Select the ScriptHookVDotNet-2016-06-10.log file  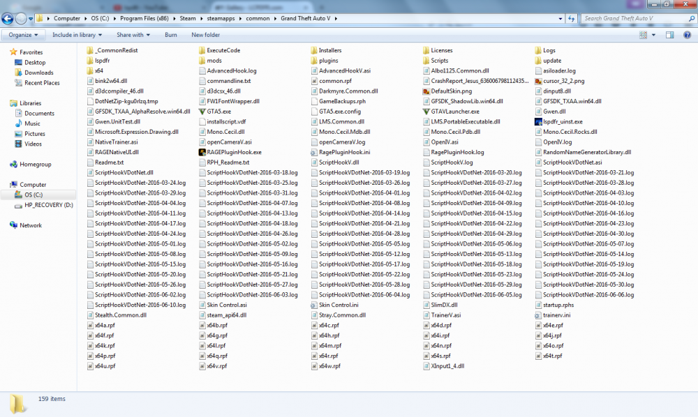(x=140, y=305)
